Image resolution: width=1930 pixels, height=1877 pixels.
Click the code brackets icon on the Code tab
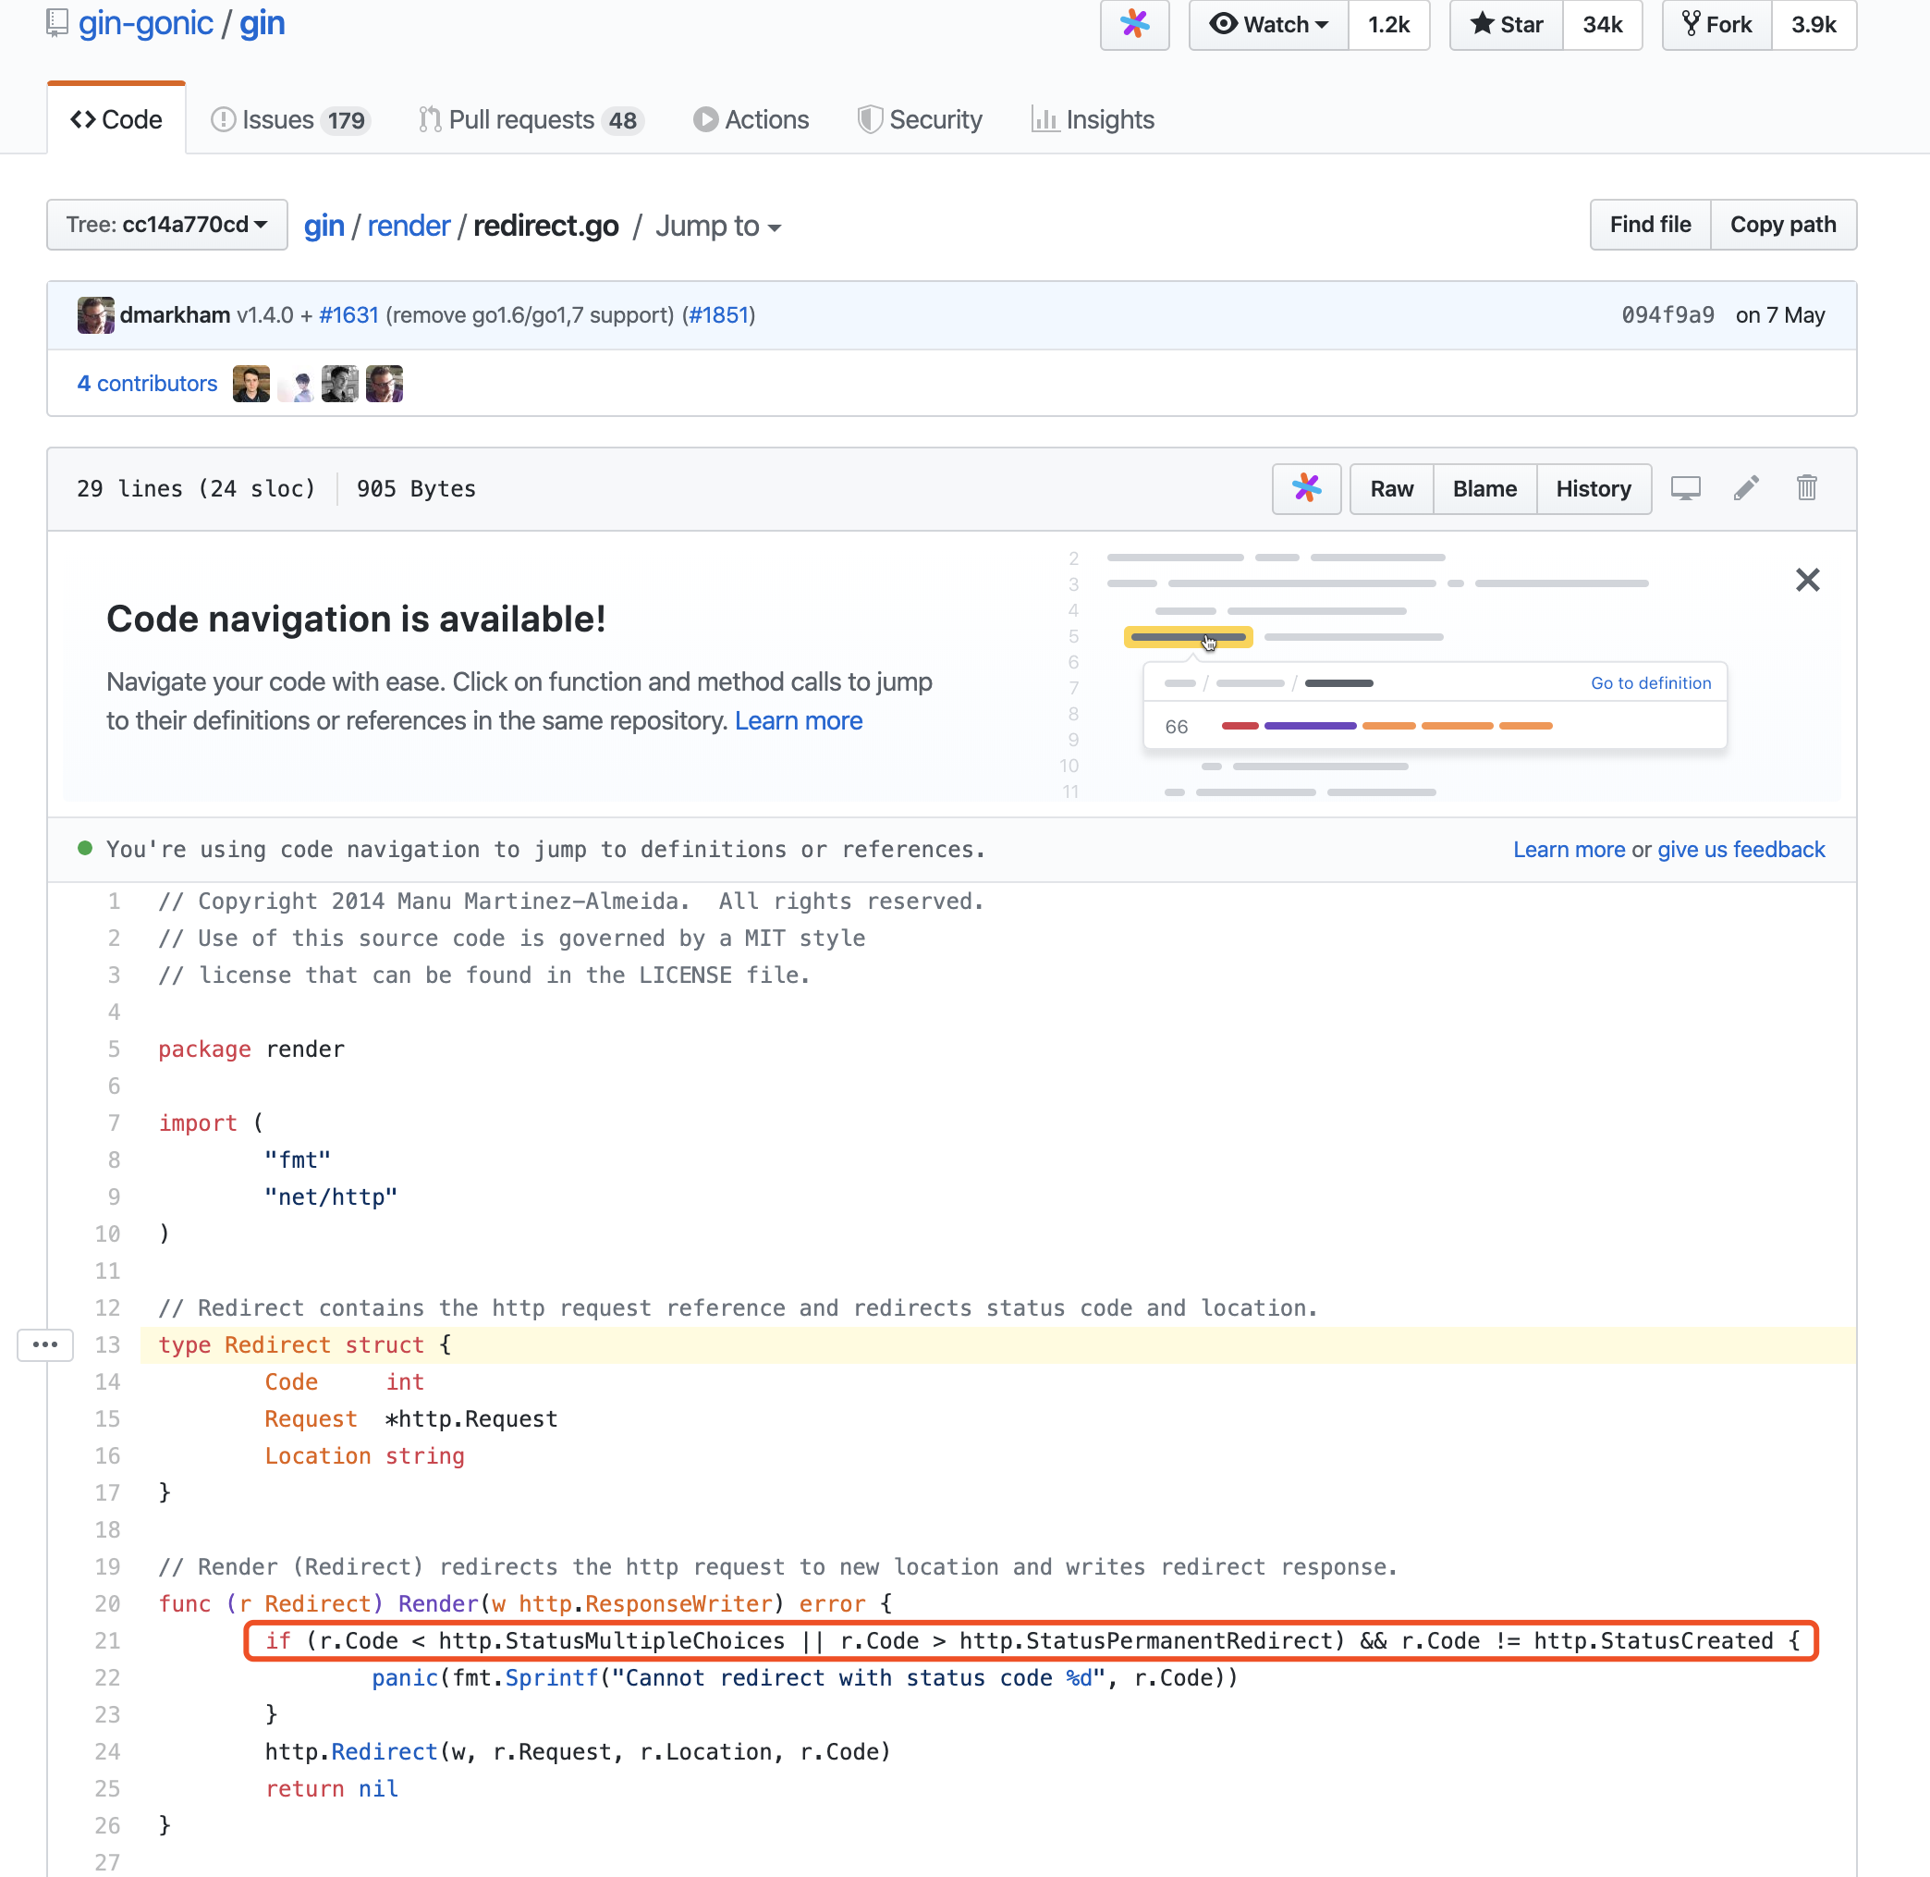(x=86, y=119)
